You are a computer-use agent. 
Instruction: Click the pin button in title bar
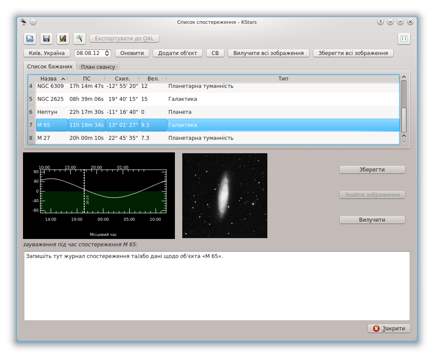click(x=33, y=22)
